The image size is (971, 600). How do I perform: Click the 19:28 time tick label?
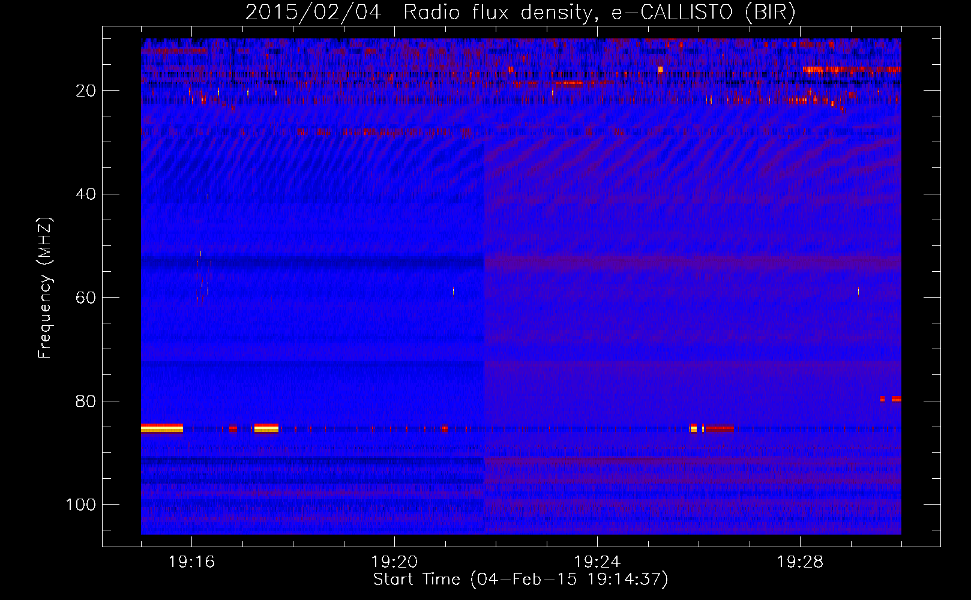tap(800, 562)
